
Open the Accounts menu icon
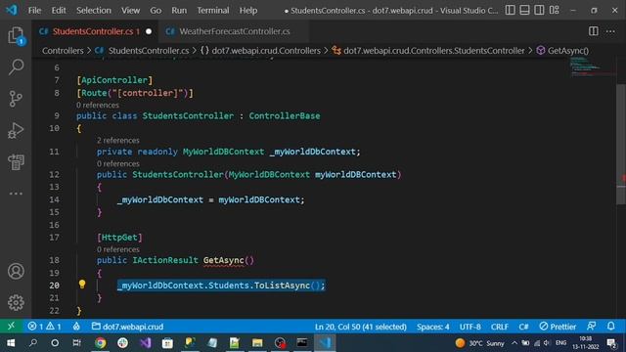pos(16,272)
